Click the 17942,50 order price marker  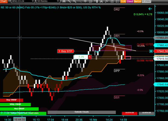click(x=161, y=51)
